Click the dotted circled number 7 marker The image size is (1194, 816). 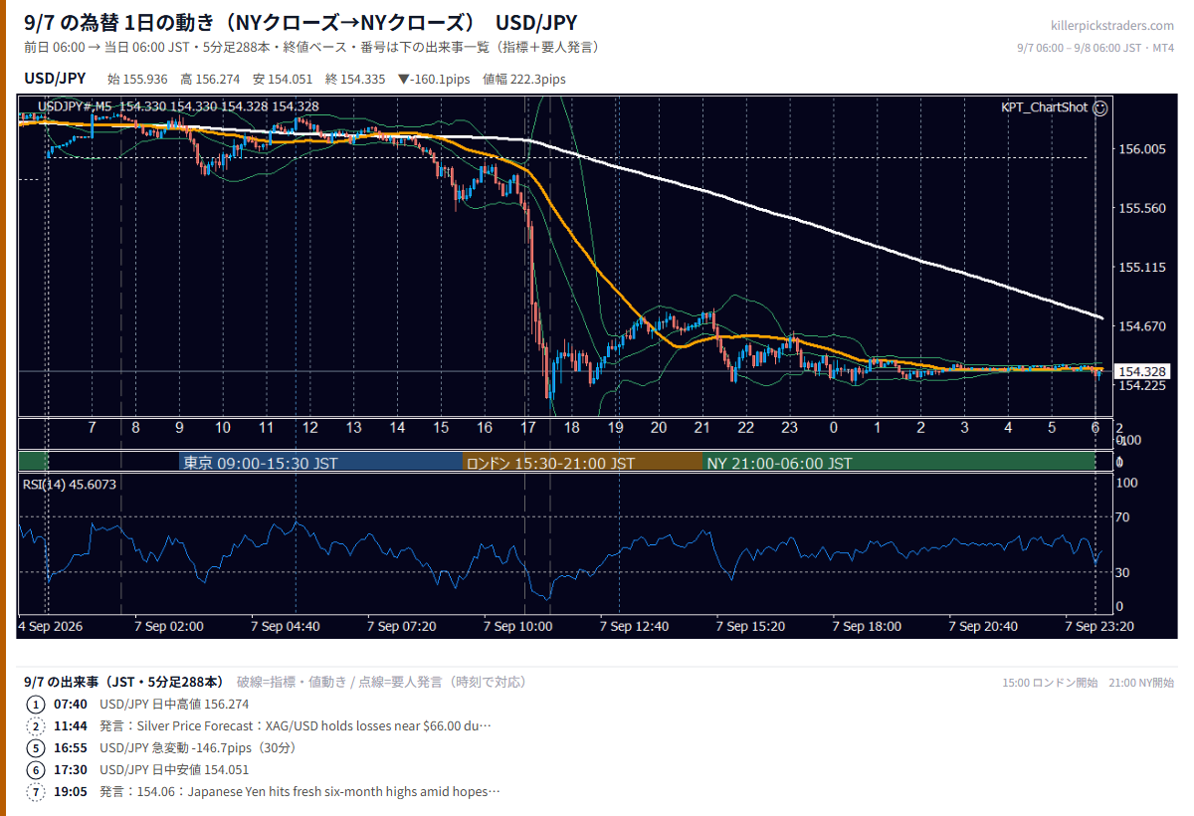coord(36,792)
